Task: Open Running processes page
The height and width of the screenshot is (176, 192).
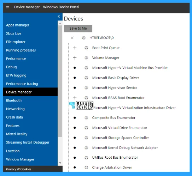Action: pos(21,50)
